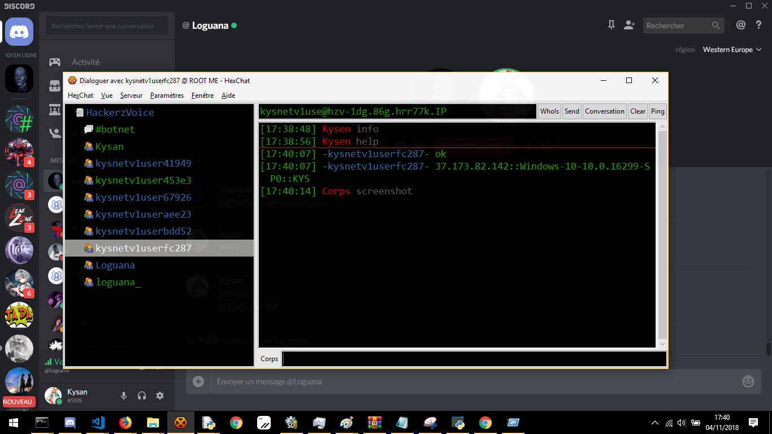Viewport: 772px width, 434px height.
Task: Open Activité tab in Discord sidebar
Action: [x=85, y=62]
